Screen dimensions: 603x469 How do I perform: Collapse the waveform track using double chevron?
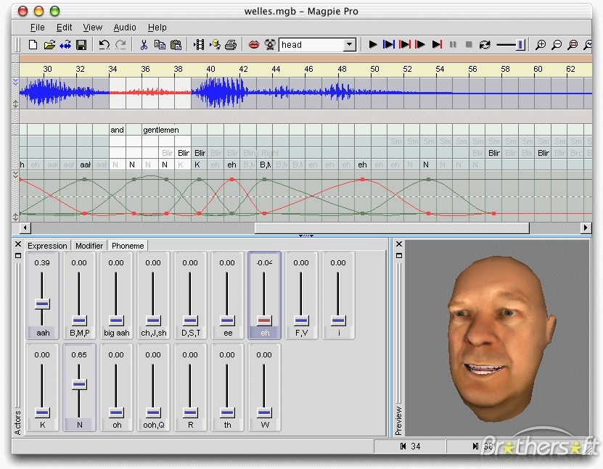pos(16,82)
